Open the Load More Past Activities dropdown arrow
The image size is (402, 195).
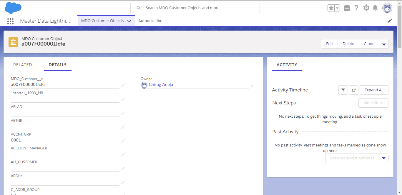(x=384, y=158)
